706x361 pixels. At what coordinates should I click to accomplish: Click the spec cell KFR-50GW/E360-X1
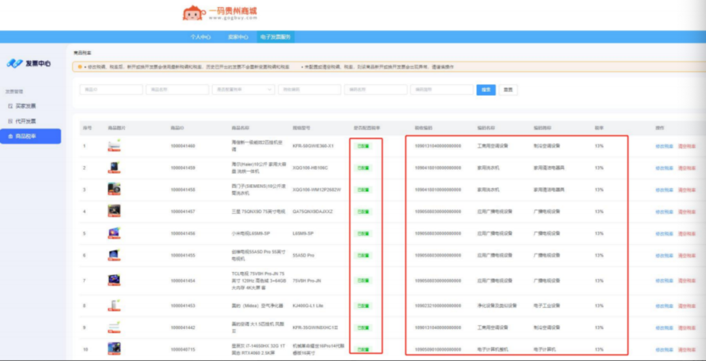coord(313,146)
